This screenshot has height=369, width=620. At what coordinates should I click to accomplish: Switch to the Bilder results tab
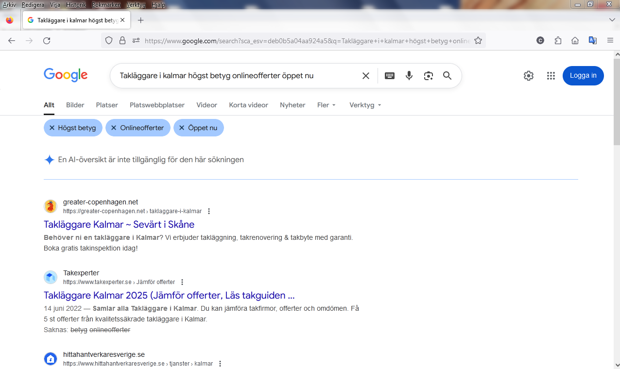point(75,105)
